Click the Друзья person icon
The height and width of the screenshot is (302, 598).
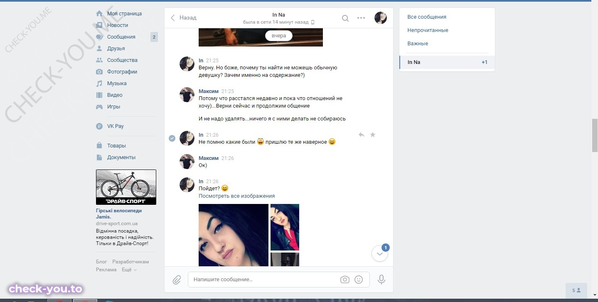click(99, 49)
